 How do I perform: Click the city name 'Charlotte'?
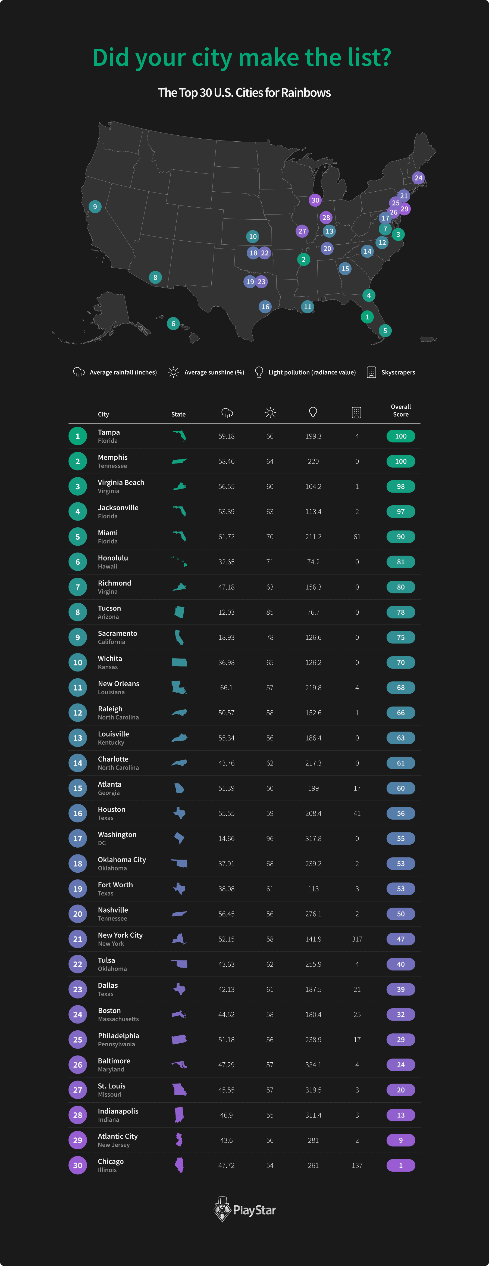pyautogui.click(x=113, y=759)
